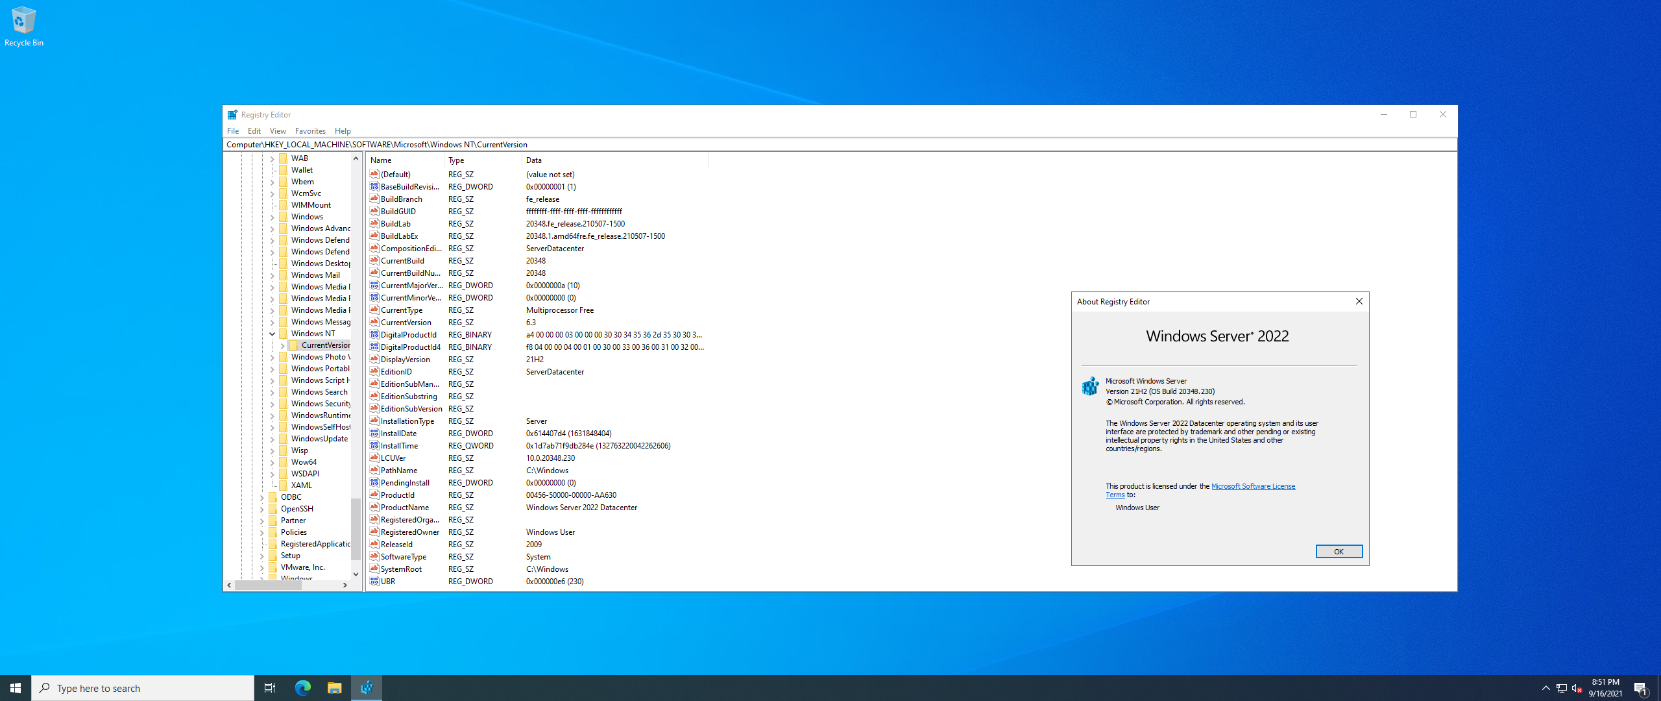
Task: Expand the VMware, Inc. tree node
Action: pyautogui.click(x=261, y=567)
